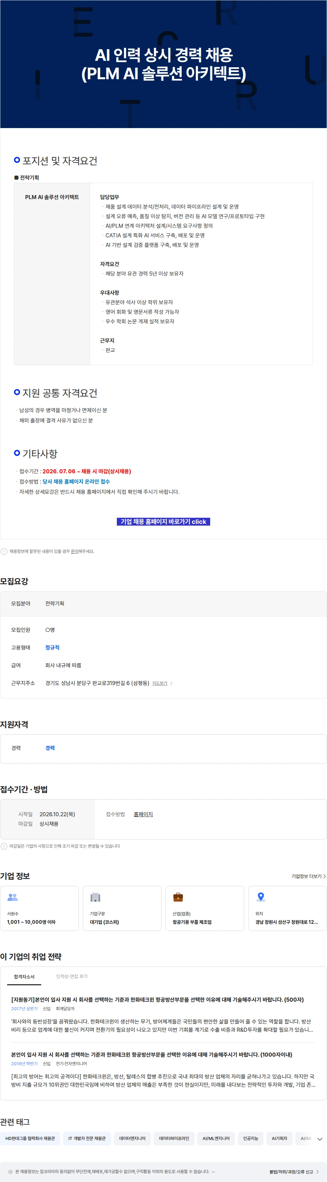Click the 대기업 (코스피) company type card
Screen dimensions: 327x1182
pyautogui.click(x=122, y=908)
